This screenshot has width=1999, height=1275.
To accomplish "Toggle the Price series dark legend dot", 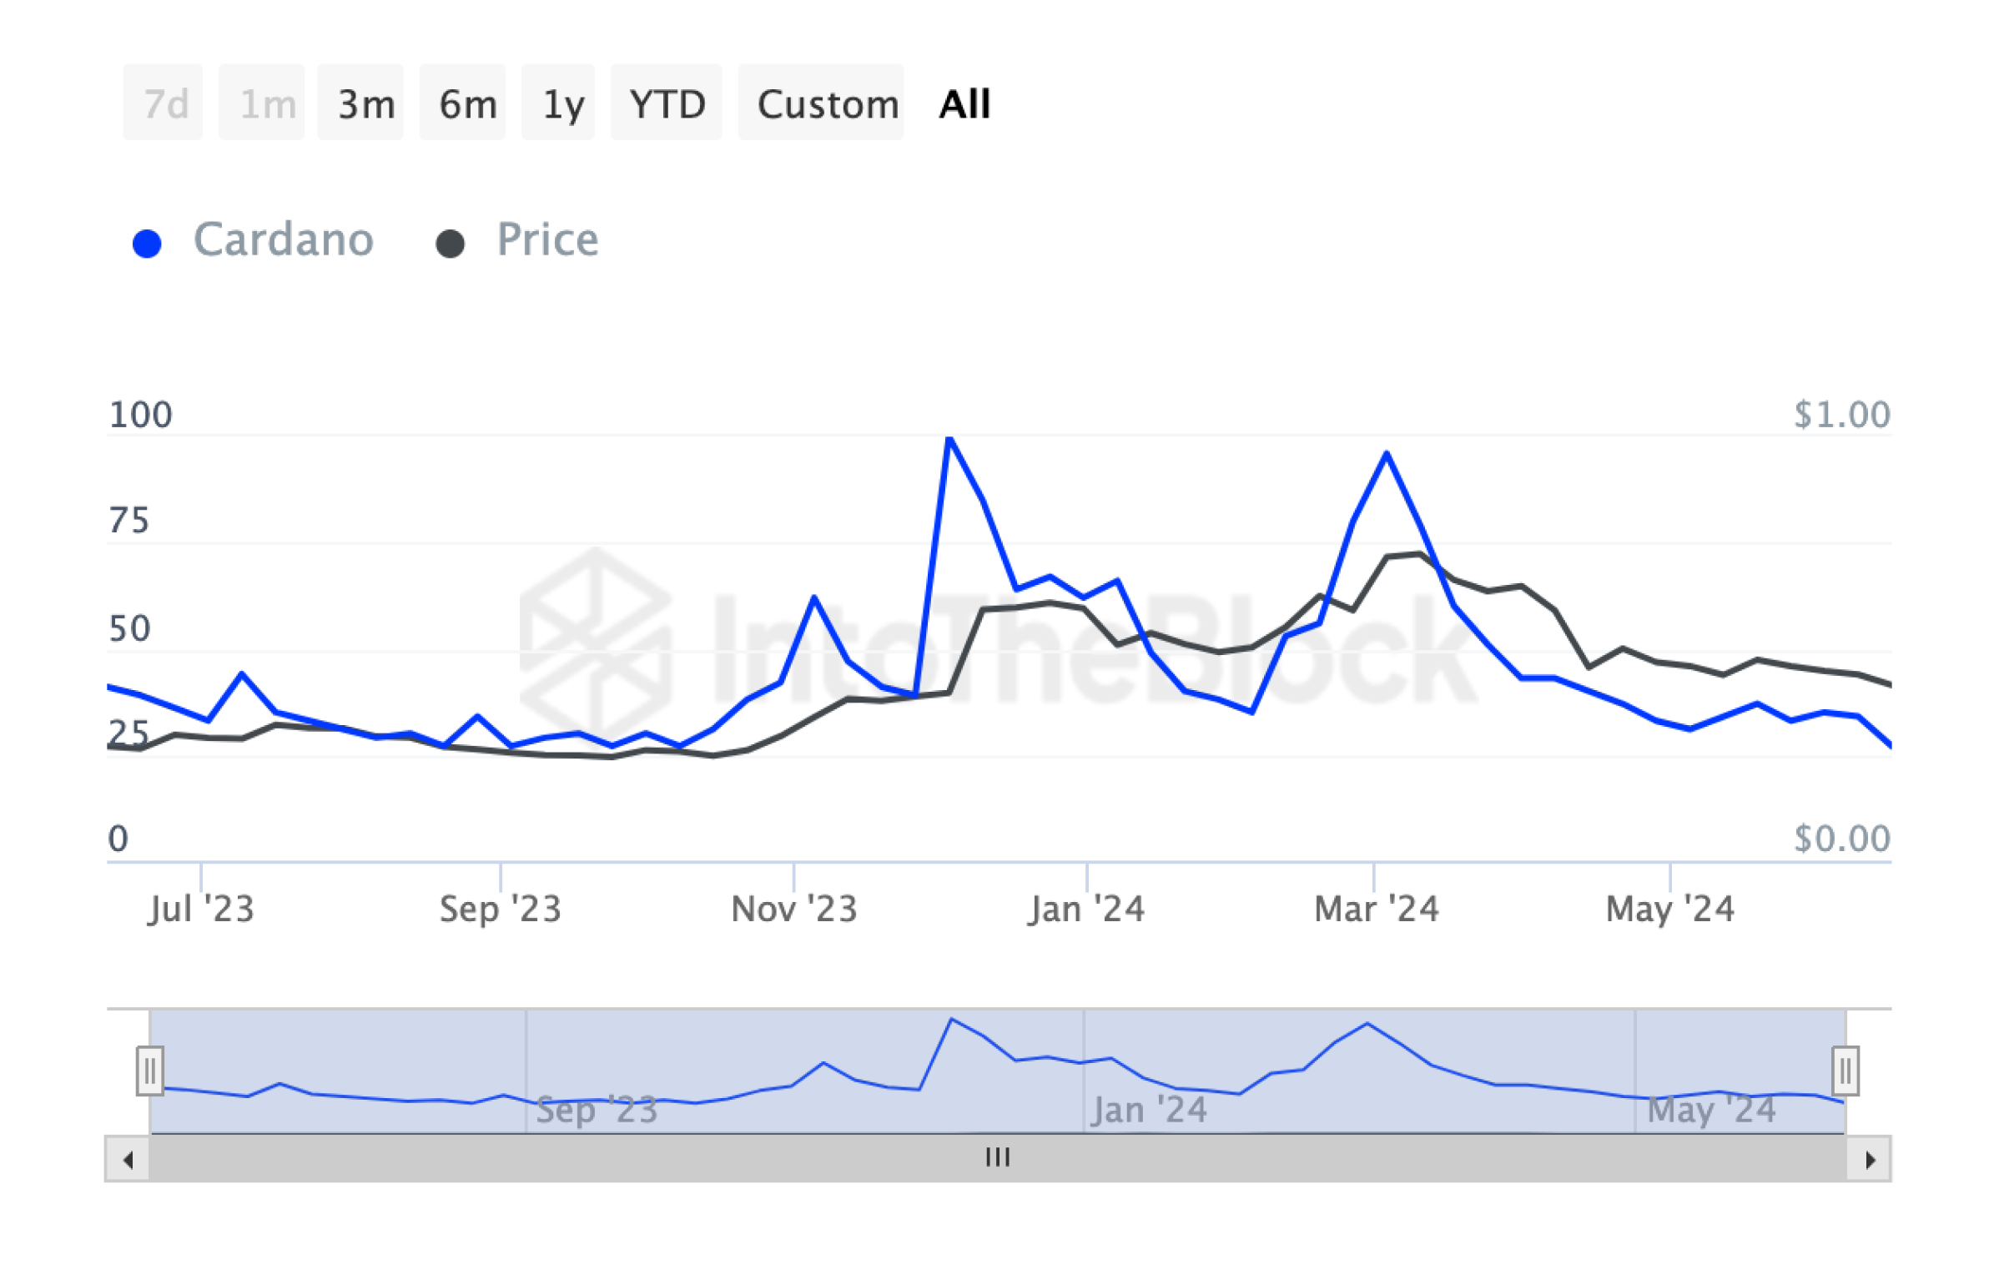I will (x=451, y=244).
